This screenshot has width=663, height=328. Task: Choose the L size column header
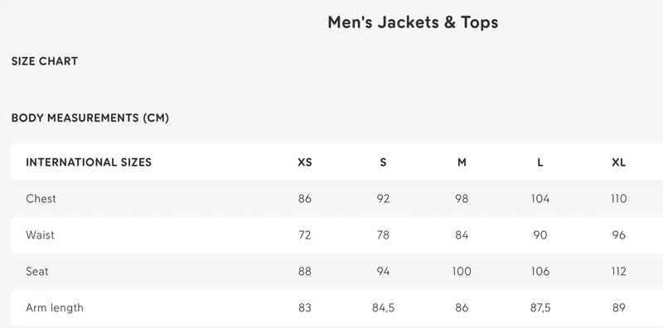540,162
